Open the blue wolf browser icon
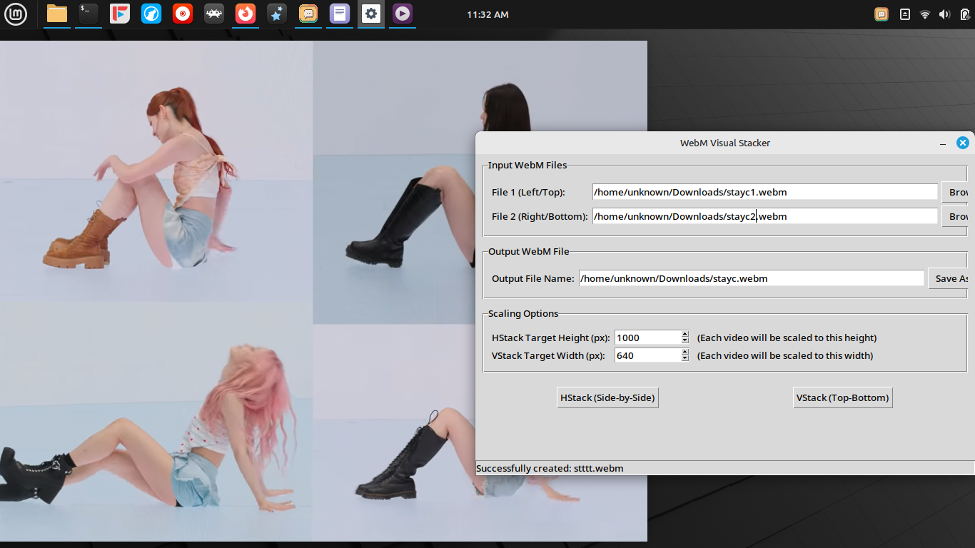 click(x=151, y=14)
